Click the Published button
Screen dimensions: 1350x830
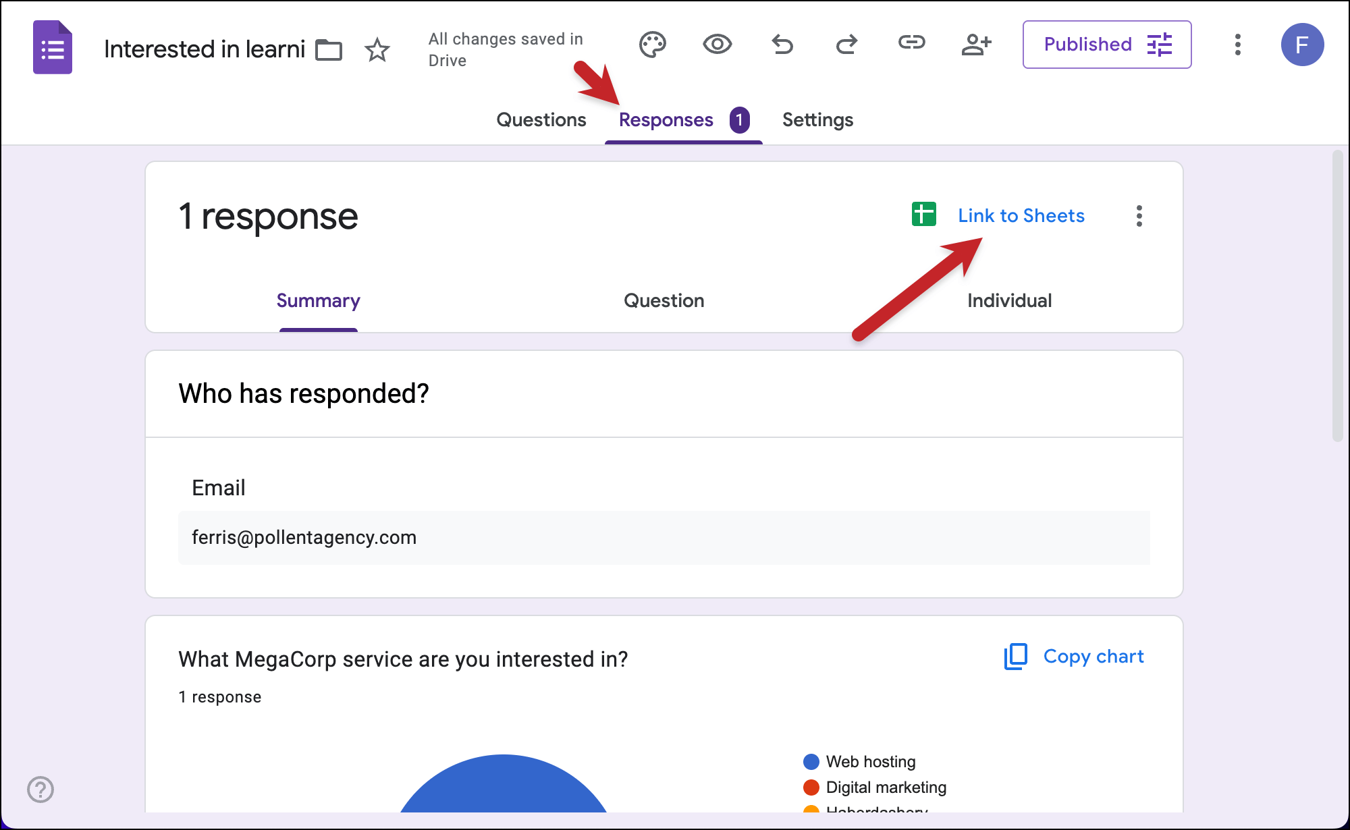coord(1087,45)
